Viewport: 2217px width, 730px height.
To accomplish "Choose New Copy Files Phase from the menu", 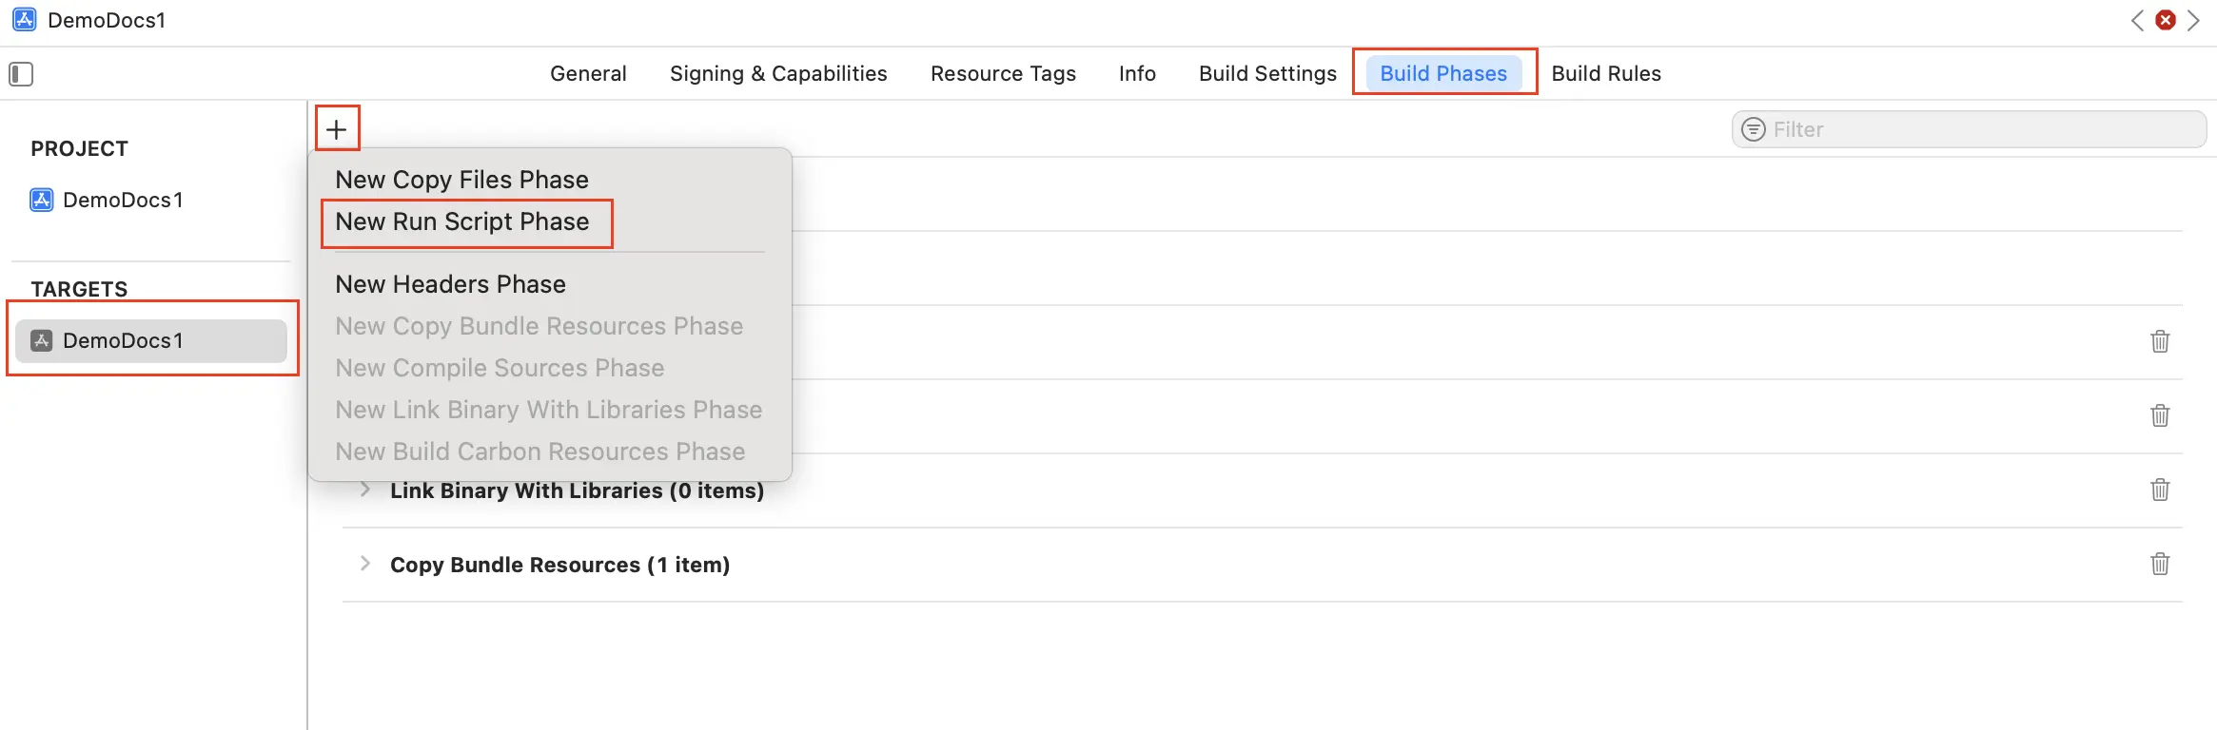I will (461, 179).
